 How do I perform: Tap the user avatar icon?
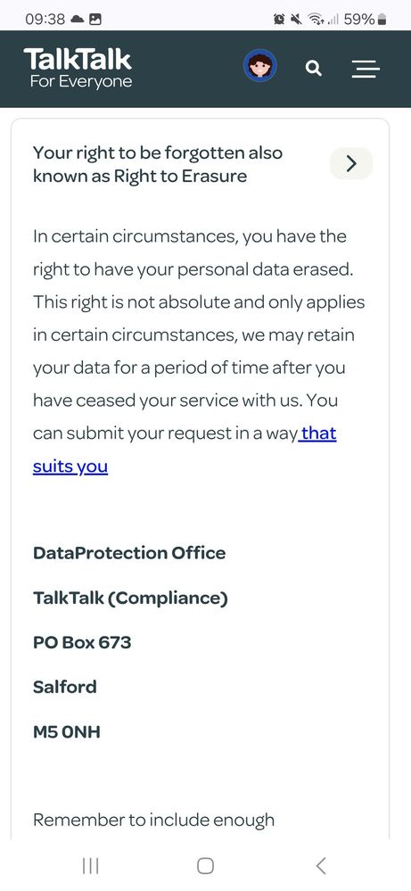[260, 66]
